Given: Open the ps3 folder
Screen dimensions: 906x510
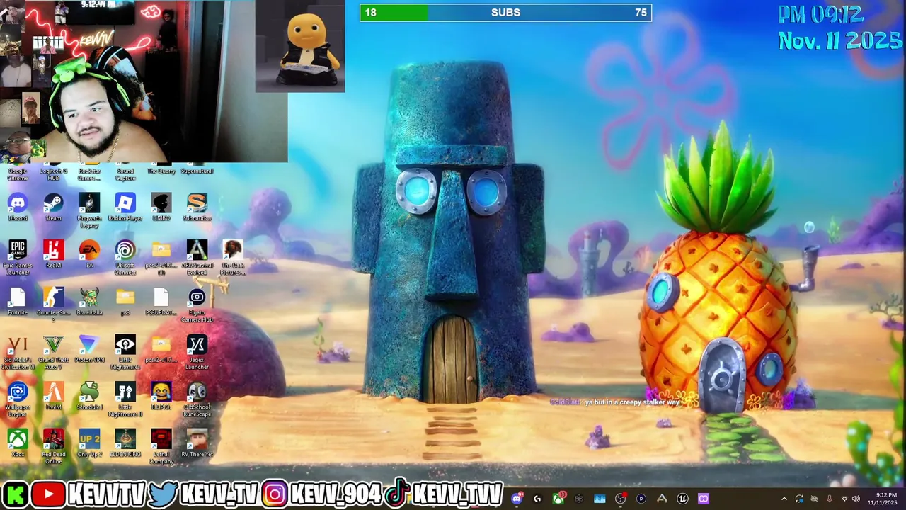Looking at the screenshot, I should pyautogui.click(x=125, y=301).
